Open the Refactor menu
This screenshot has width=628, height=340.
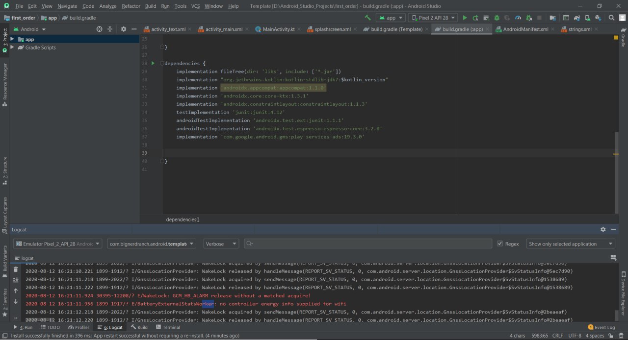(131, 6)
